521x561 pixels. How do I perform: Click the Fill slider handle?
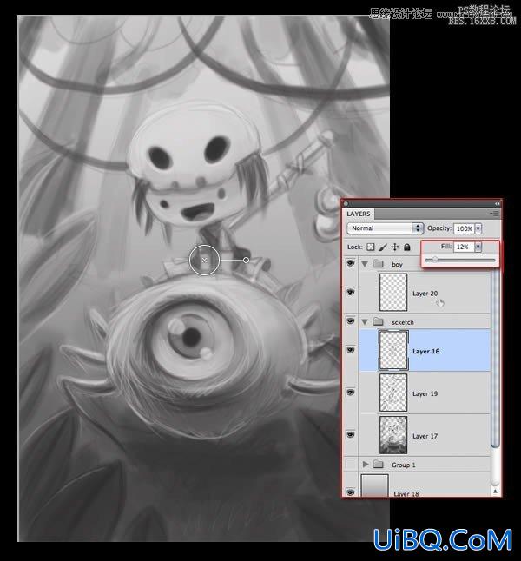tap(434, 260)
